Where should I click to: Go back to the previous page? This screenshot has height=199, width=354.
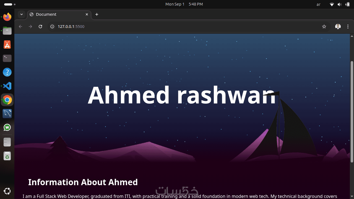[20, 27]
